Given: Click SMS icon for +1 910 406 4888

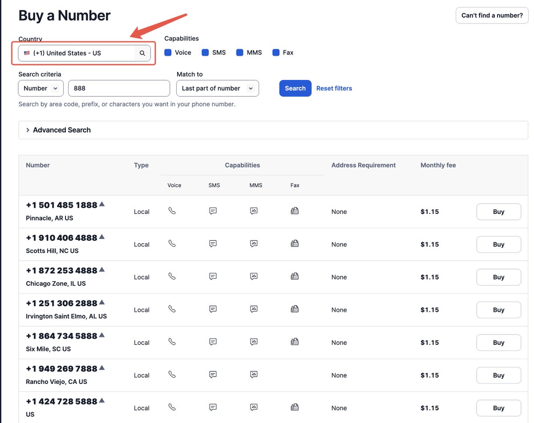Looking at the screenshot, I should point(213,244).
